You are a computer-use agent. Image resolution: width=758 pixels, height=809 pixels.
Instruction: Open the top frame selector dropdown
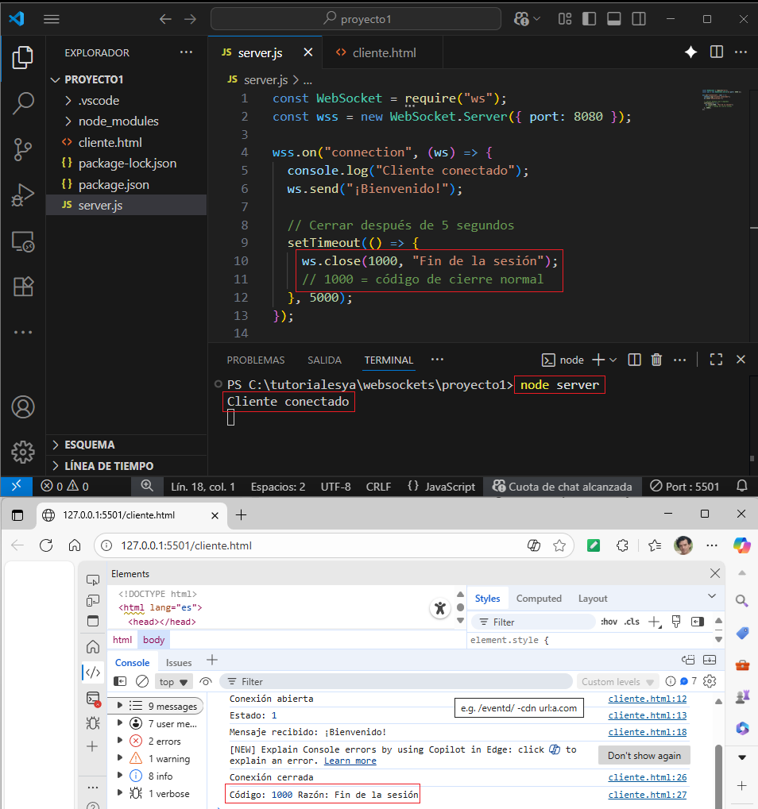coord(173,681)
